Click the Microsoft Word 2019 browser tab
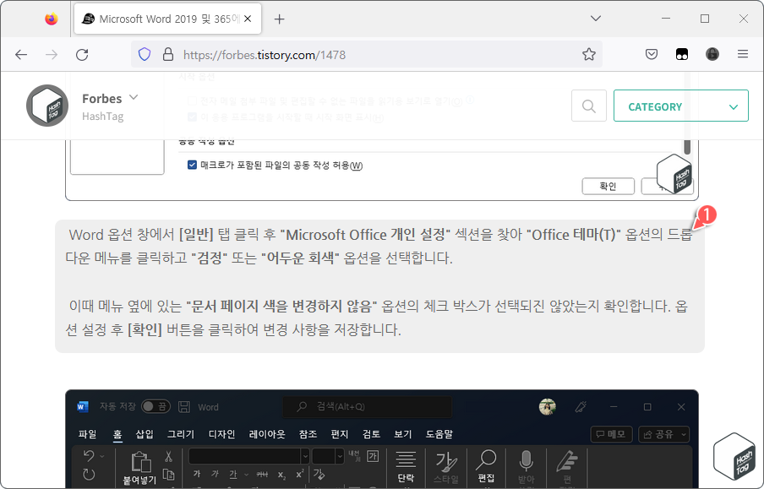This screenshot has width=764, height=489. [x=167, y=19]
